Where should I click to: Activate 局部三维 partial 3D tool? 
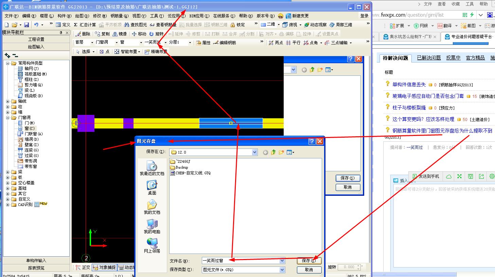pos(341,25)
